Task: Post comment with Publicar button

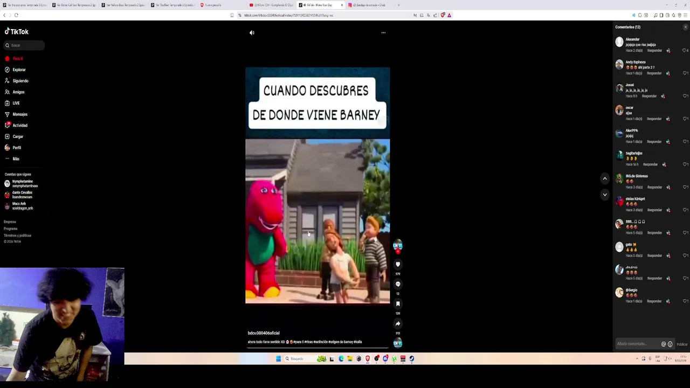Action: 682,344
